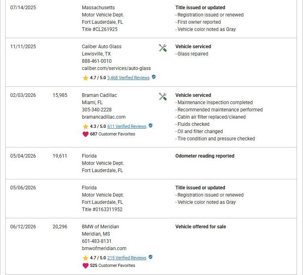This screenshot has height=275, width=303.
Task: Click the pink heart next to 687 Customer Favorites
Action: (86, 134)
